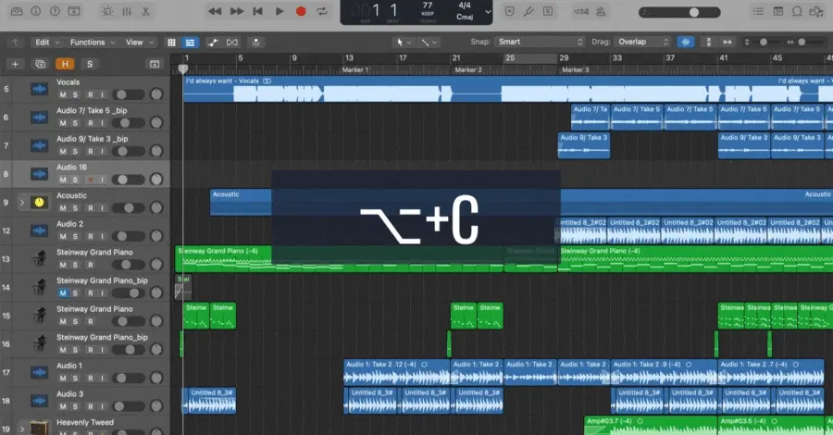Open the Tuner fork icon
The height and width of the screenshot is (435, 833).
tap(528, 11)
